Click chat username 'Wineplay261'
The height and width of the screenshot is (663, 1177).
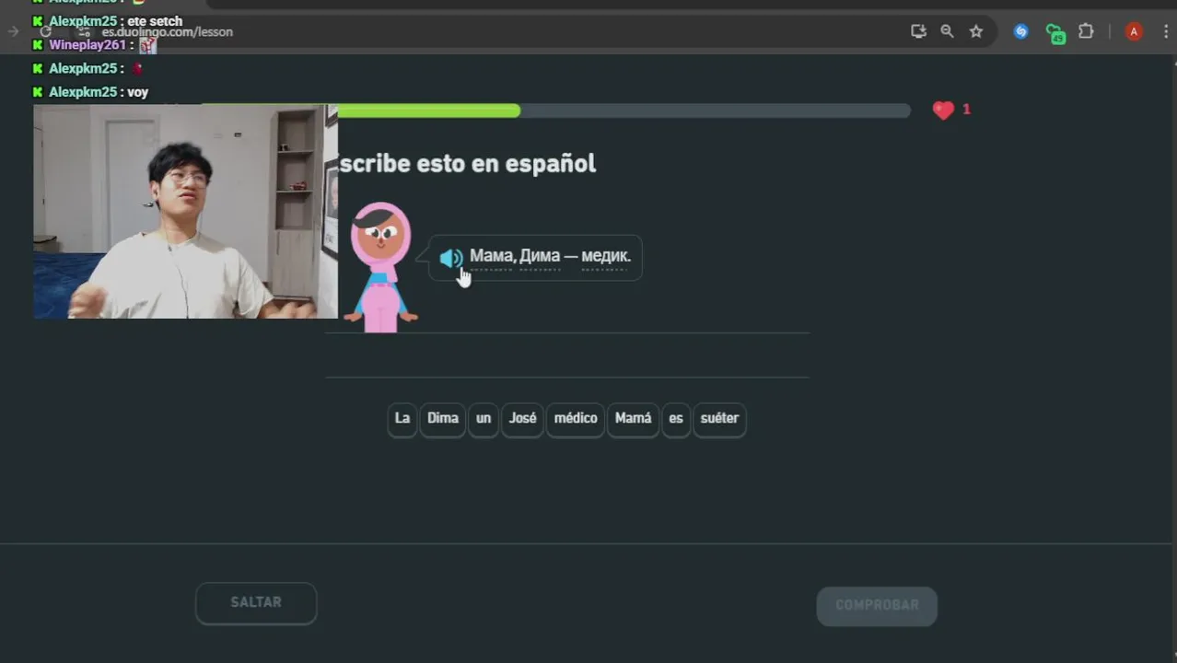coord(87,45)
